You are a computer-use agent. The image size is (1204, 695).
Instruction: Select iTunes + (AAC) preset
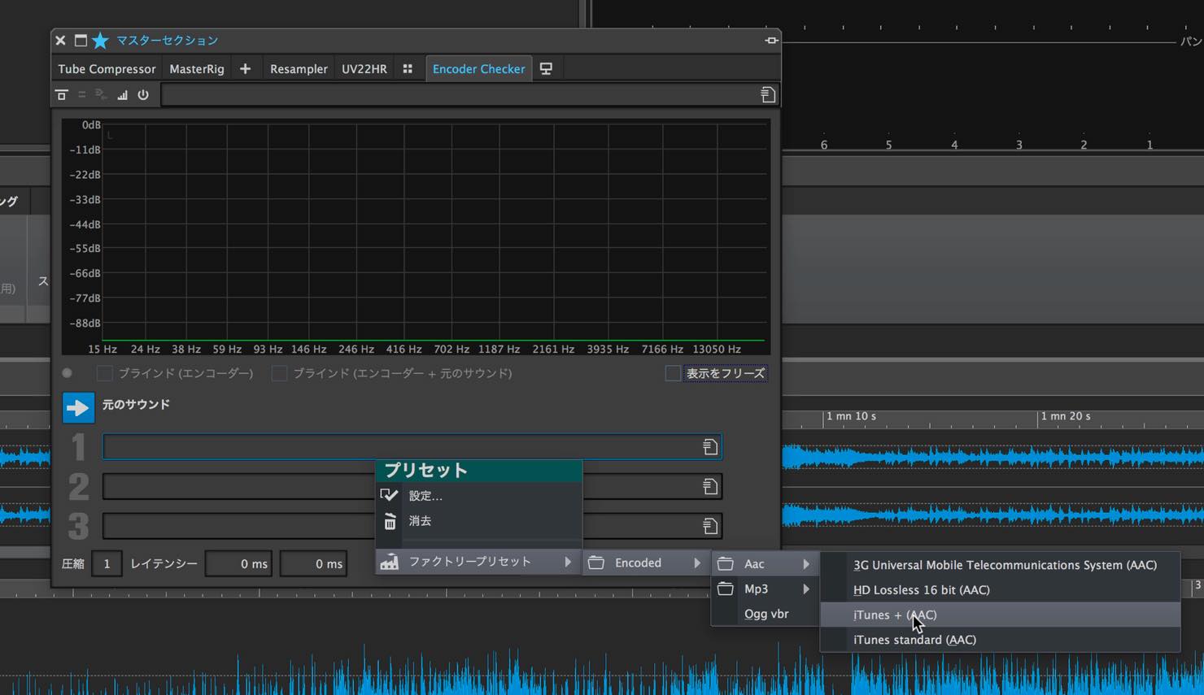[1000, 615]
